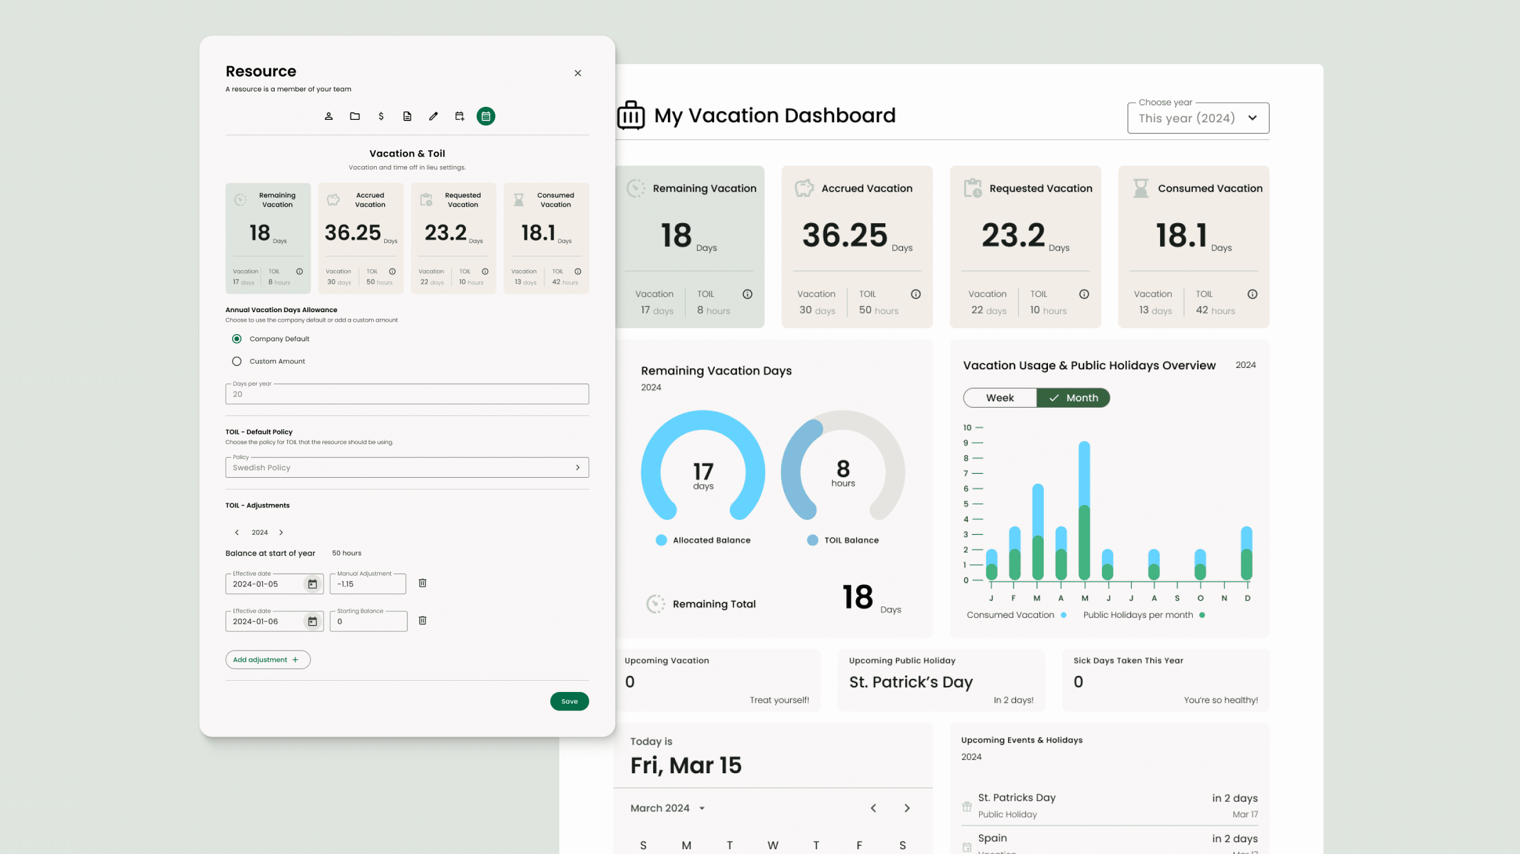The image size is (1520, 854).
Task: Click the Allocated Balance legend color dot
Action: (661, 540)
